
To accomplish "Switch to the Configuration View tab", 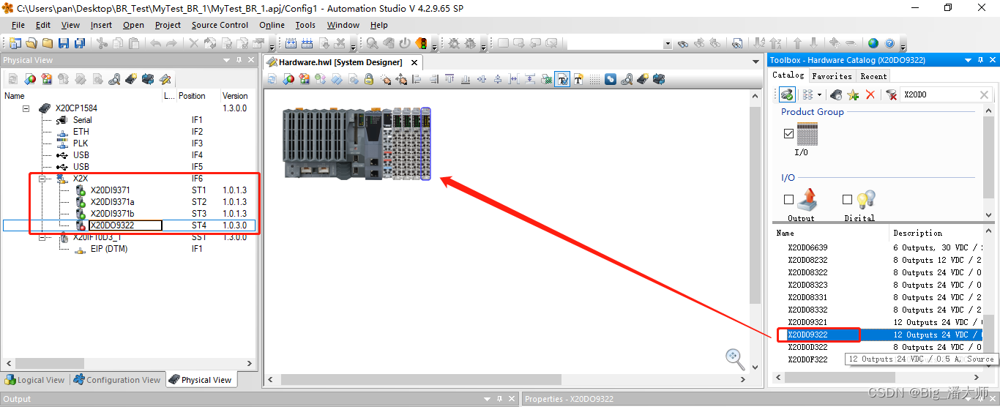I will (x=117, y=379).
